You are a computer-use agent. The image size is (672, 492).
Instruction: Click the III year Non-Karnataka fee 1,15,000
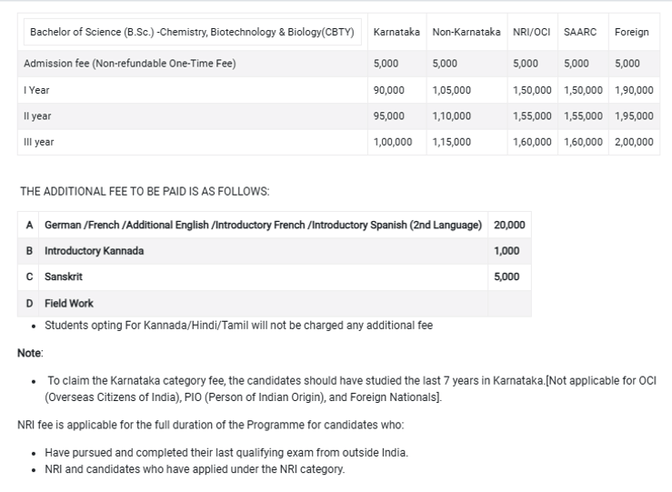[452, 142]
